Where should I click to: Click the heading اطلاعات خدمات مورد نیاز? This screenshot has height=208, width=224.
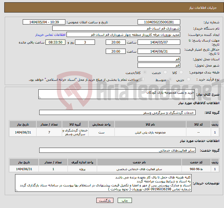tap(200, 141)
